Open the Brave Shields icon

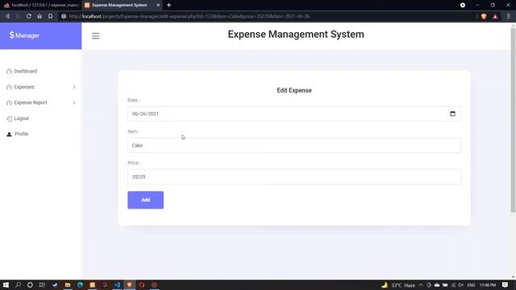click(x=484, y=16)
